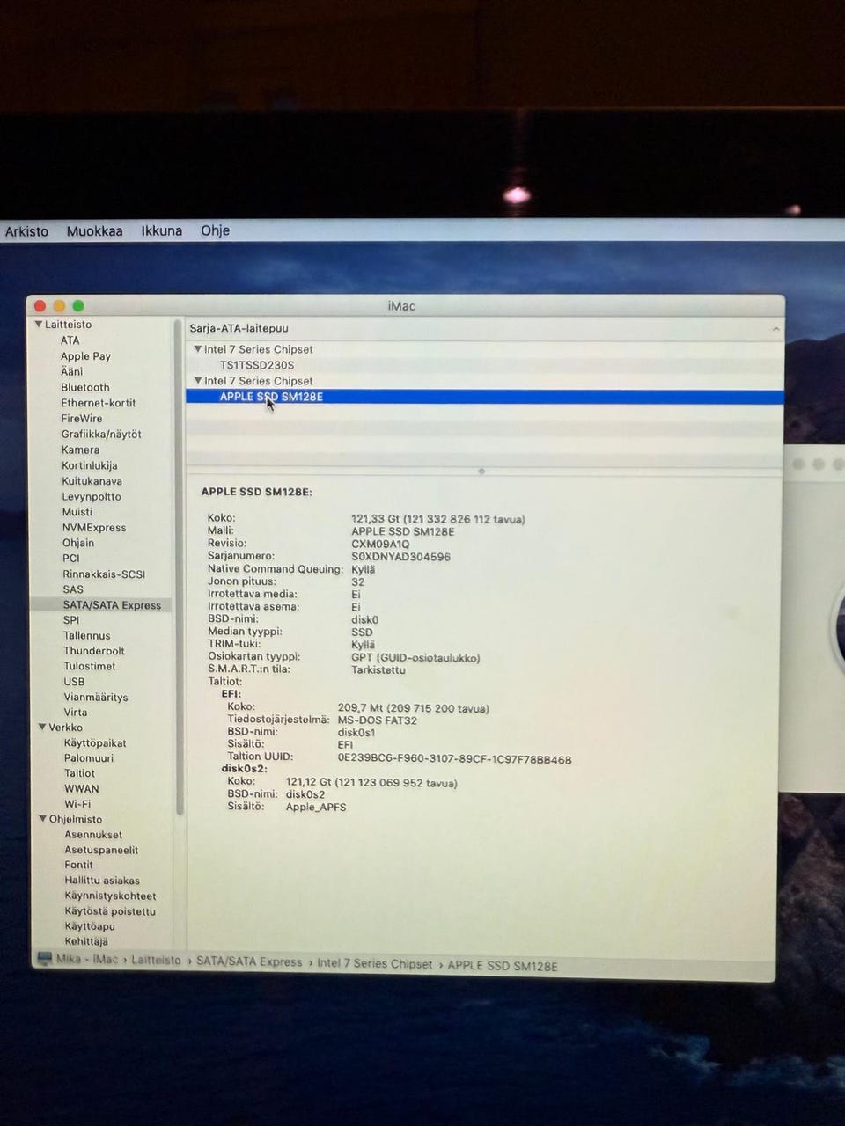Click the EFI volume UUID value
Viewport: 845px width, 1126px height.
(454, 759)
